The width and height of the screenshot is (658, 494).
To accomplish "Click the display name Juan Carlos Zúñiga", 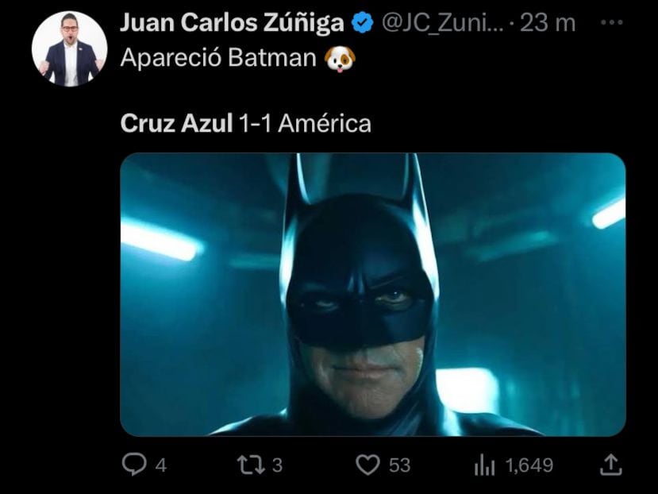I will (232, 24).
